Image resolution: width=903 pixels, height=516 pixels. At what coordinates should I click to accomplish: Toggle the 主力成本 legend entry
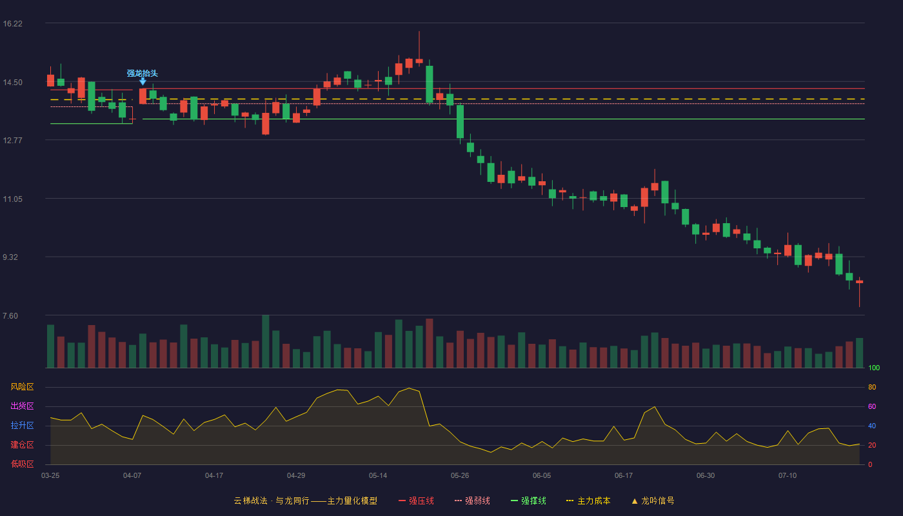click(588, 501)
